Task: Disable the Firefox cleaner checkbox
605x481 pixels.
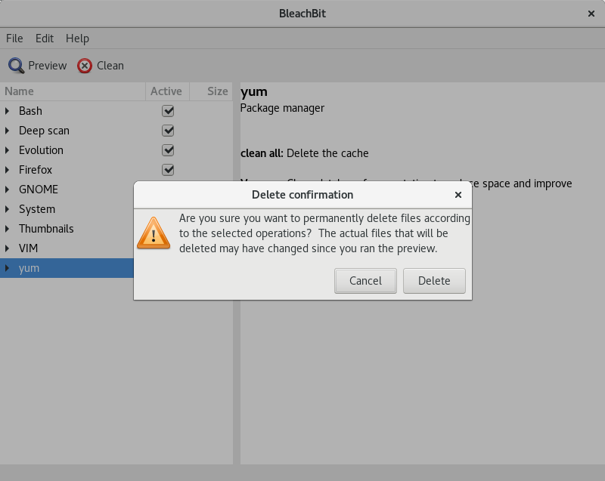Action: 168,170
